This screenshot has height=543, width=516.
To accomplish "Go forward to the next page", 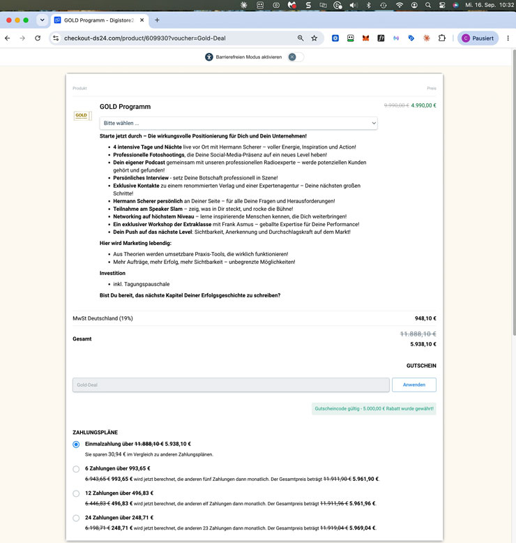I will [x=22, y=38].
